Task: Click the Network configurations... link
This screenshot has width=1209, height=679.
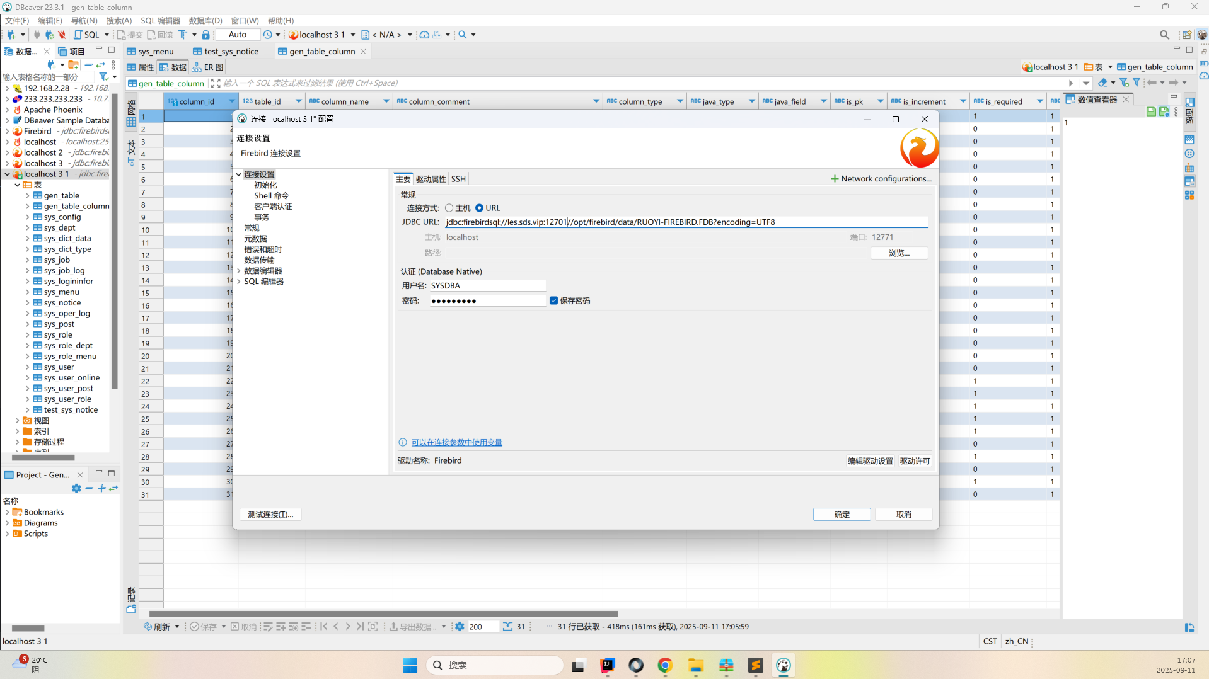Action: coord(881,179)
